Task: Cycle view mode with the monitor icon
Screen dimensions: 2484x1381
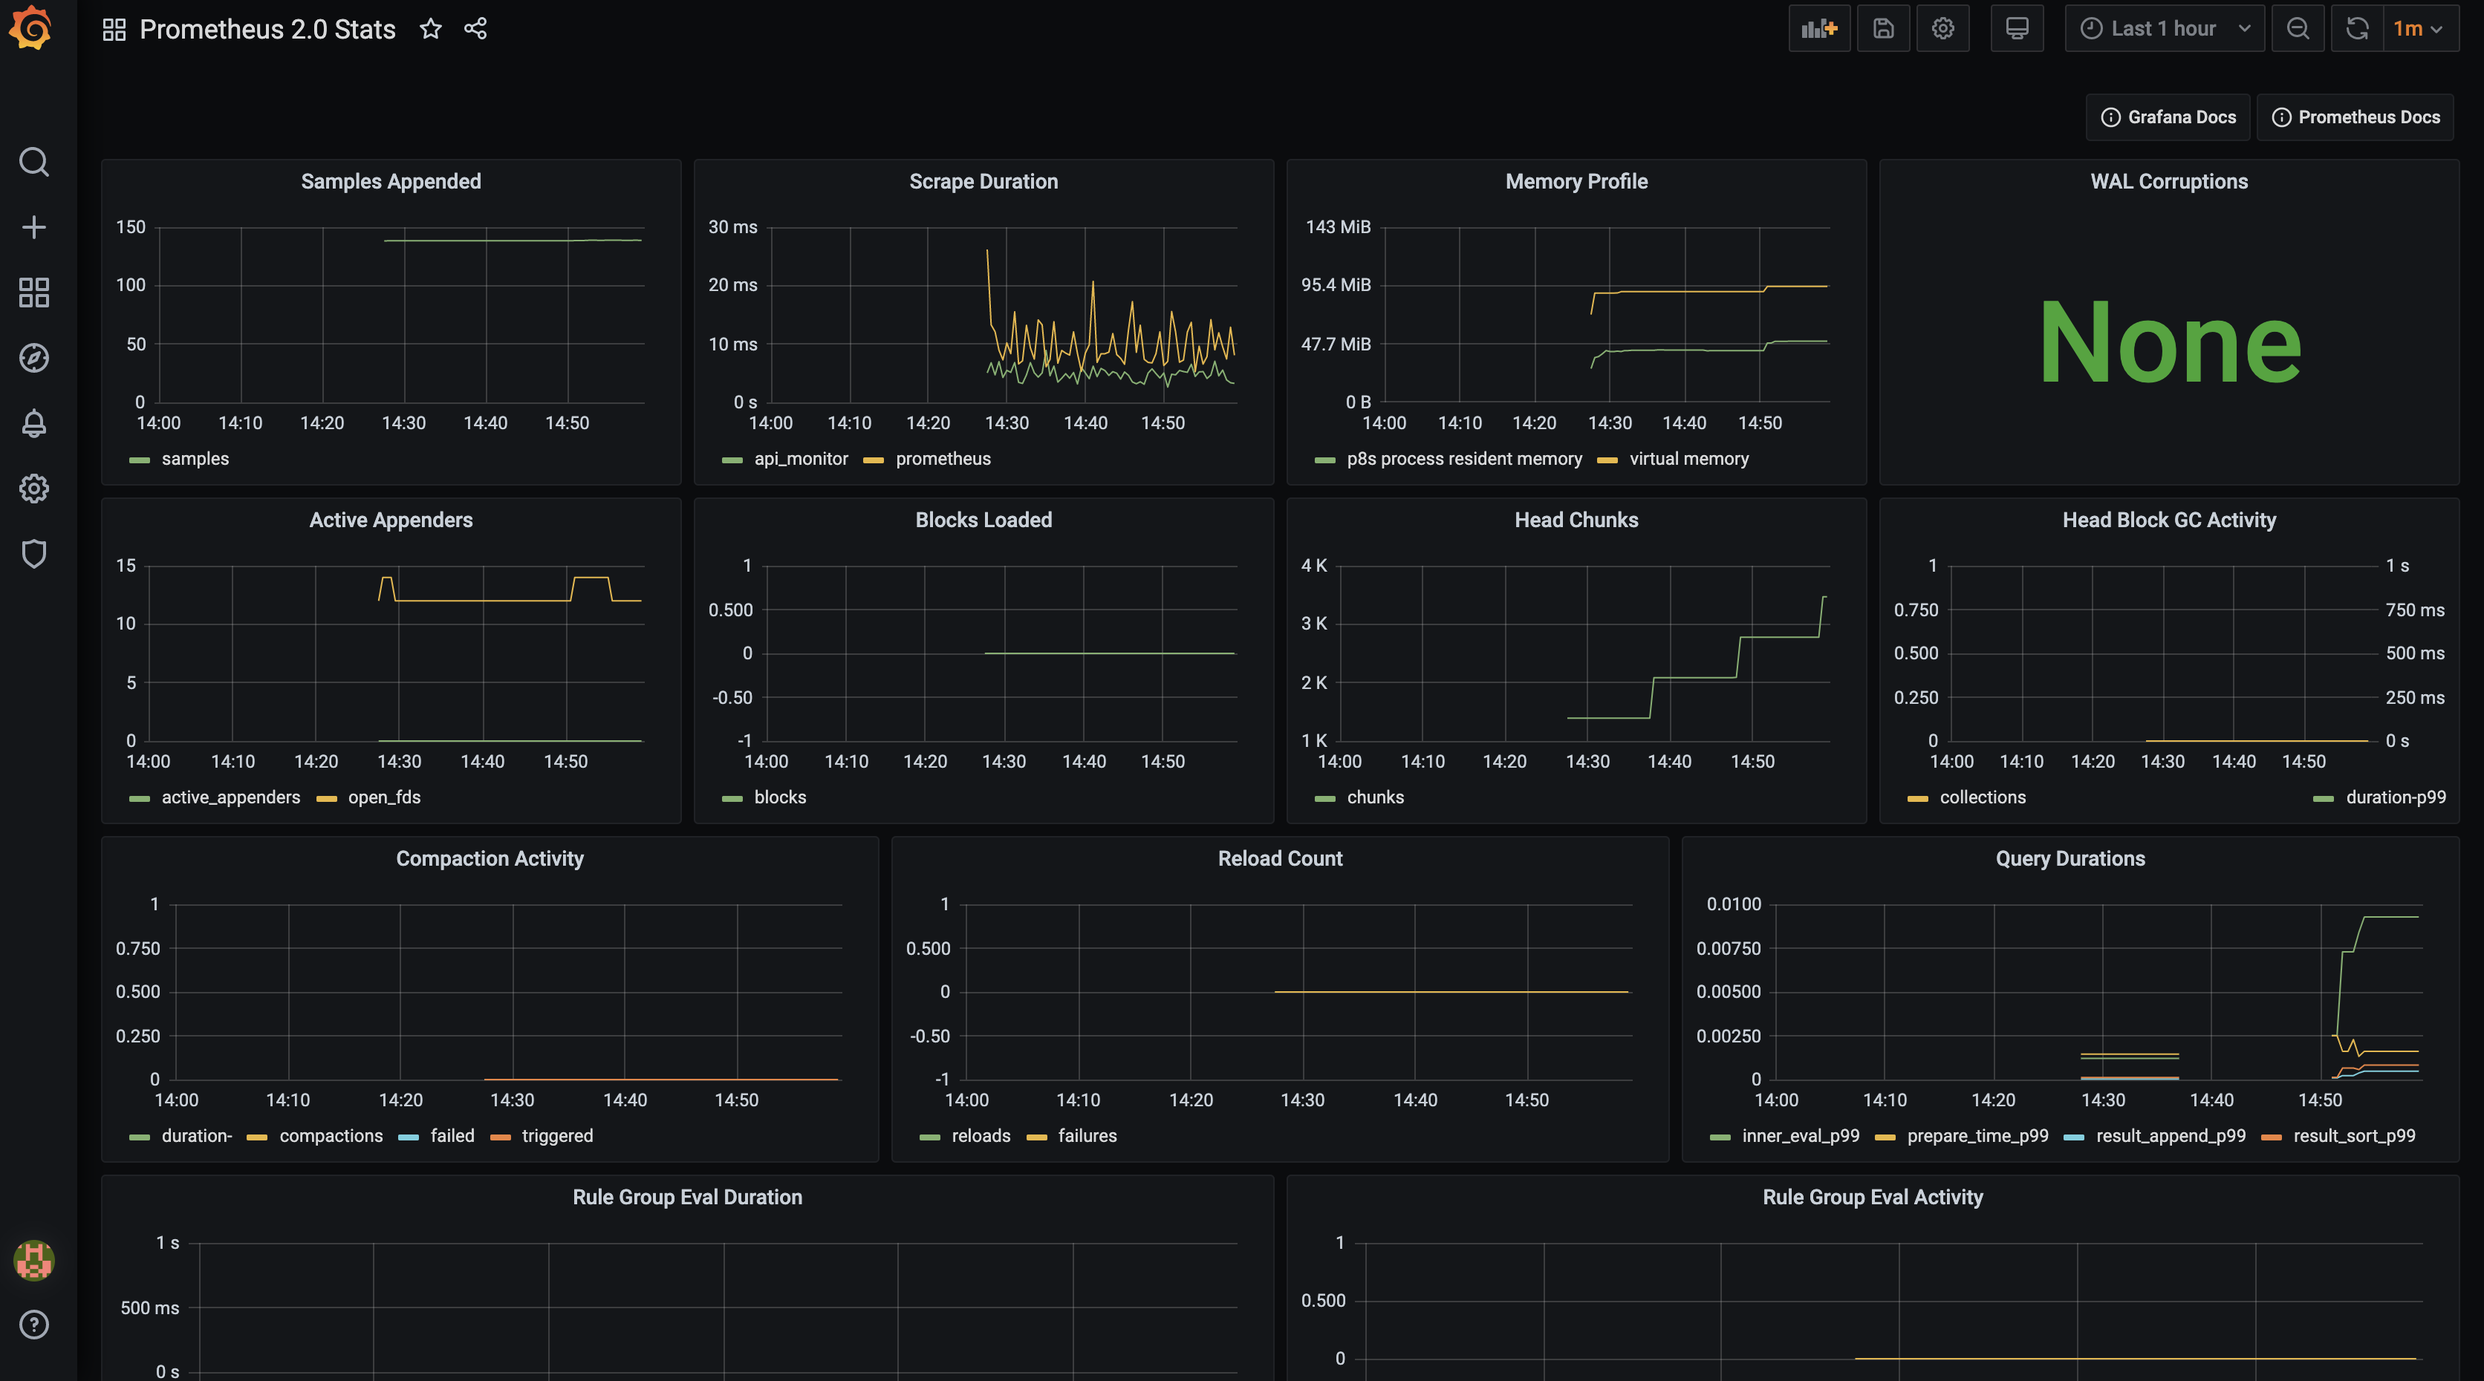Action: [x=2016, y=29]
